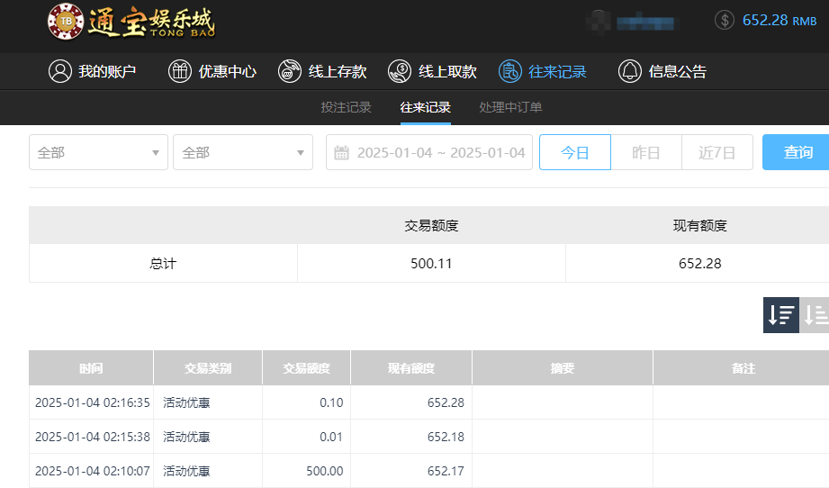829x488 pixels.
Task: Select the dark descending sort toggle
Action: point(780,315)
